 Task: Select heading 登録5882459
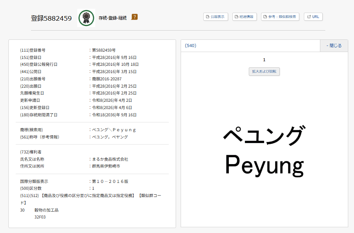(51, 18)
